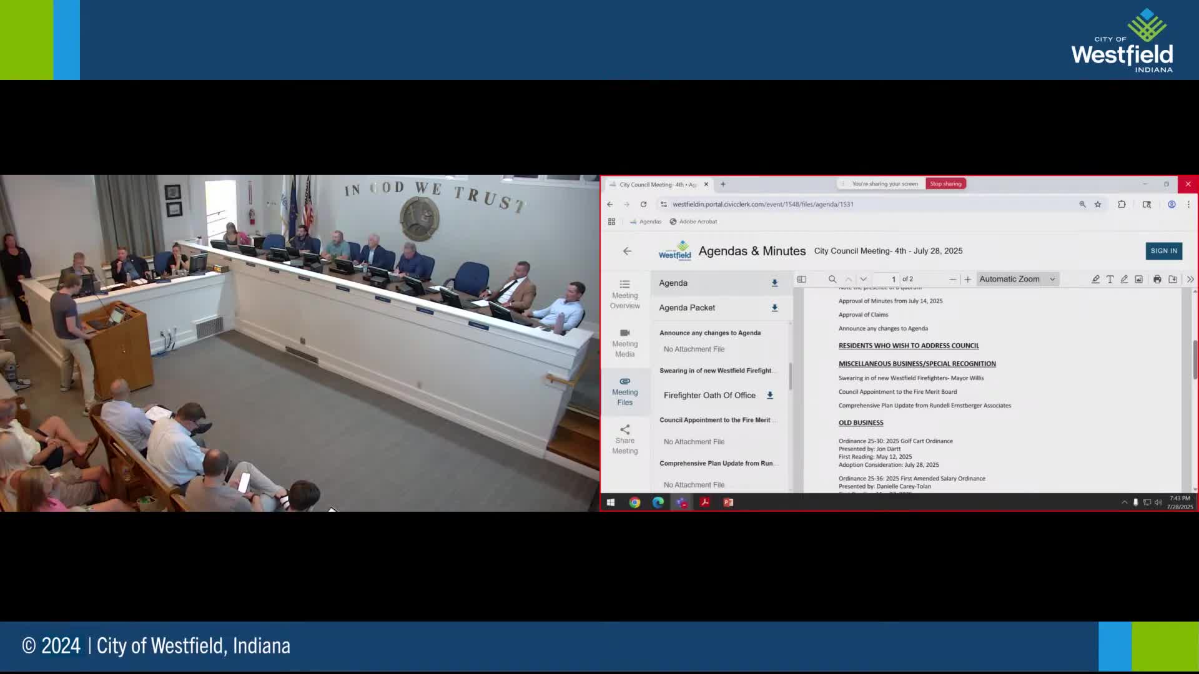Bookmark this page with the star

pos(1098,204)
